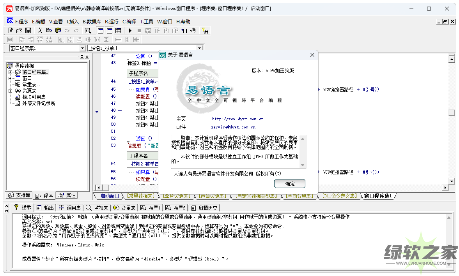
Task: Click the 确定 button in the About dialog
Action: [x=289, y=183]
